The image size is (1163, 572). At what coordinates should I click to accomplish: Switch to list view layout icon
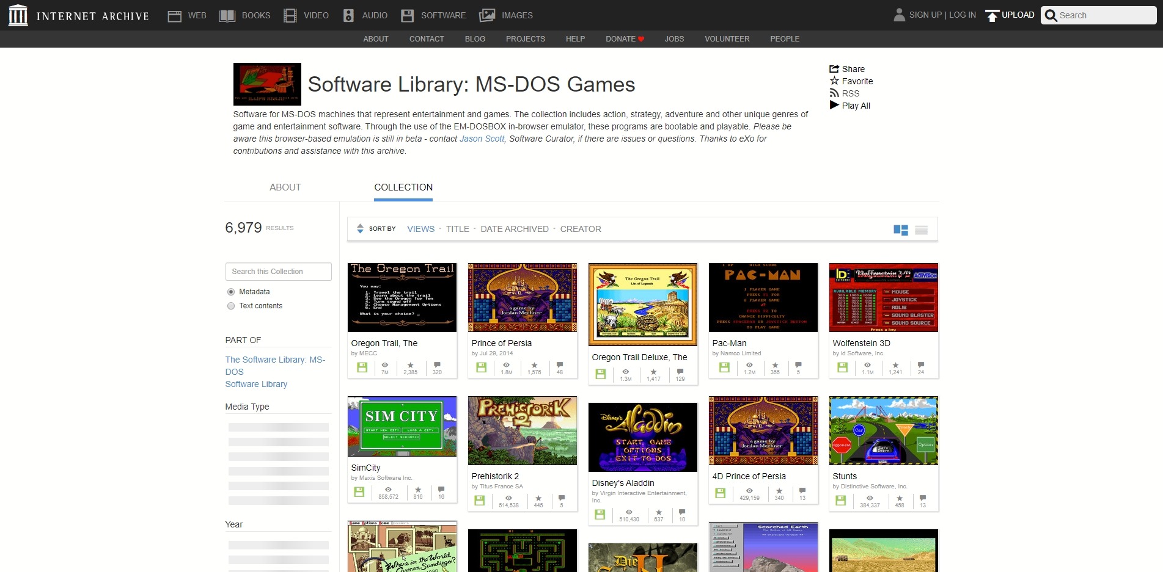(921, 230)
